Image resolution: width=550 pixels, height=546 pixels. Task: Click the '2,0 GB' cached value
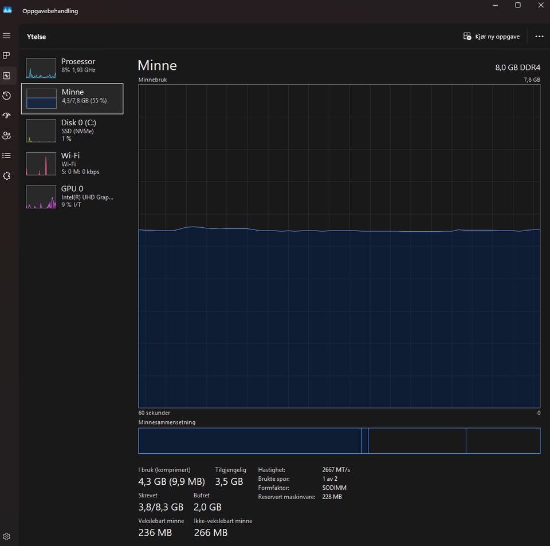coord(207,507)
